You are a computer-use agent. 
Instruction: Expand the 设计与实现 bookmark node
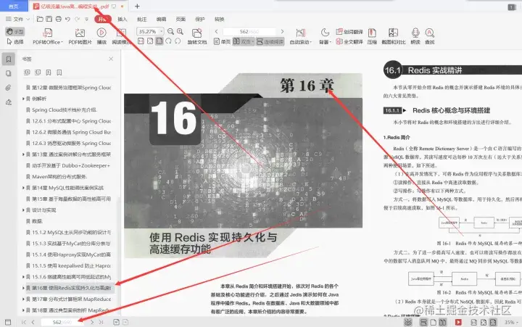point(23,210)
